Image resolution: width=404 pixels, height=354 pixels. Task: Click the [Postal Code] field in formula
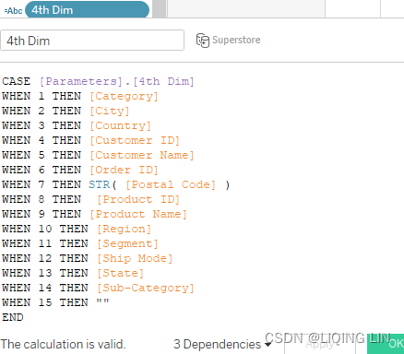(171, 184)
